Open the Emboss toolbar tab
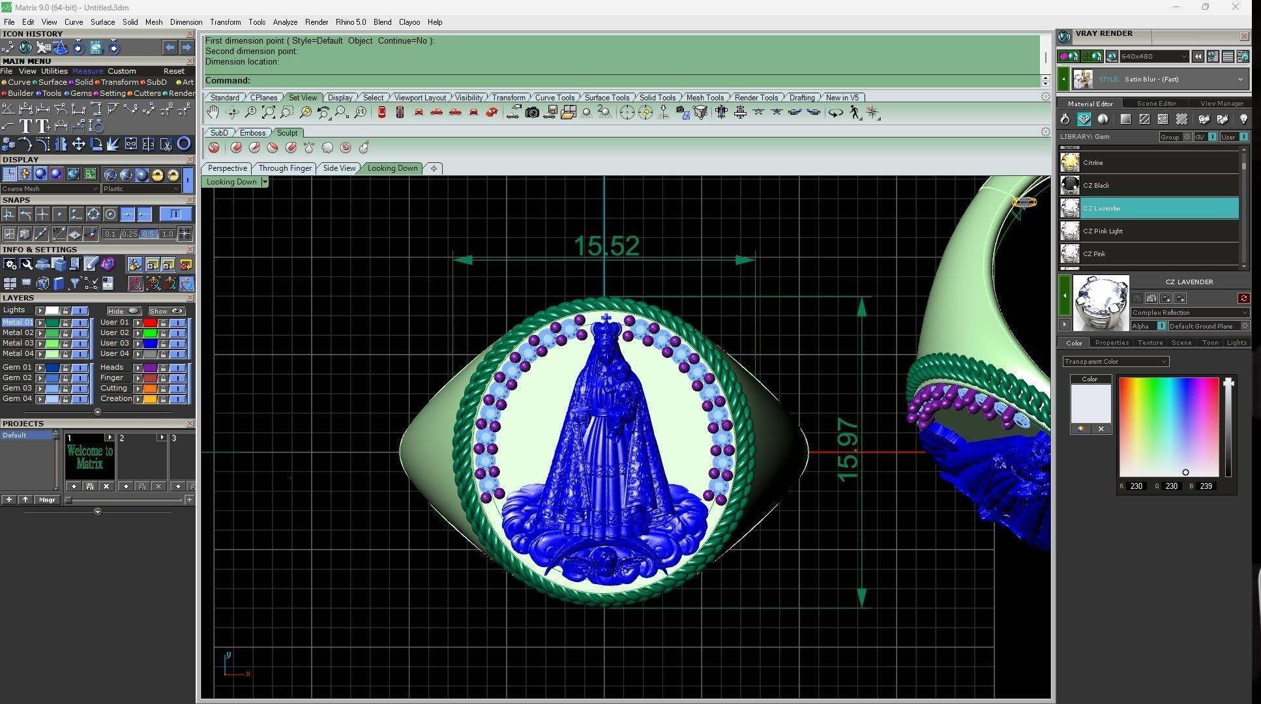 pos(252,133)
